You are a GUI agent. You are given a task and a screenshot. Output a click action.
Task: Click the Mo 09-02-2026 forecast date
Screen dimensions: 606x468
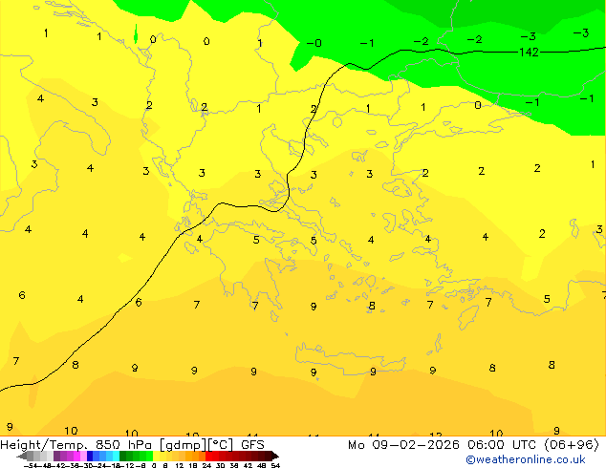(403, 445)
